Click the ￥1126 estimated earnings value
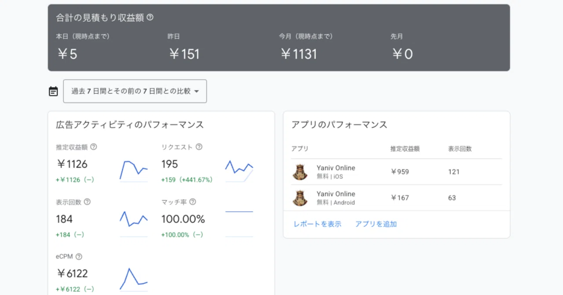The image size is (563, 295). [x=72, y=164]
